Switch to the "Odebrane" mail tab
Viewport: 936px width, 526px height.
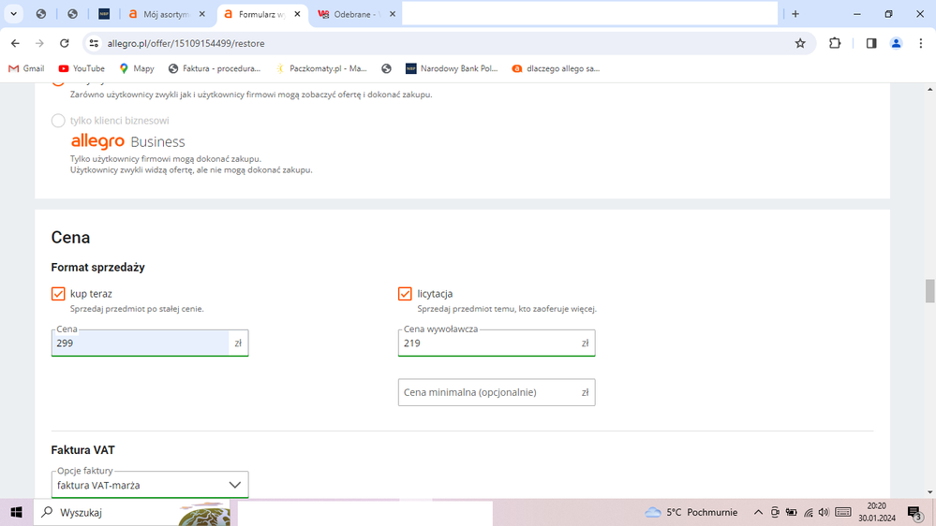(351, 14)
